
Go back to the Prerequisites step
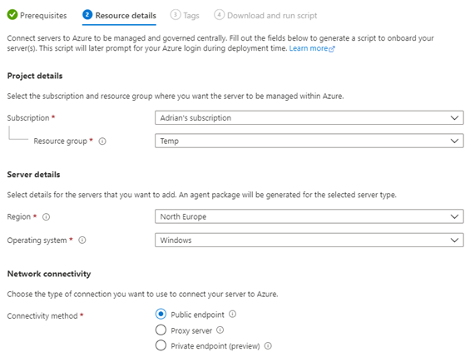(x=37, y=16)
